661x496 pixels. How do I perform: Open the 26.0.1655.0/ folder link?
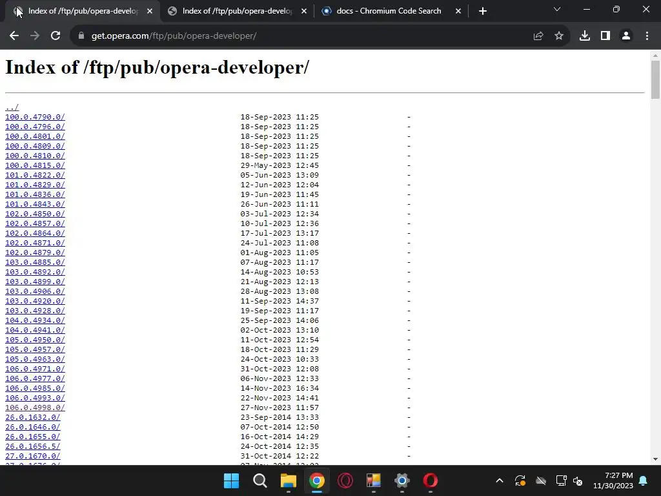pyautogui.click(x=32, y=437)
